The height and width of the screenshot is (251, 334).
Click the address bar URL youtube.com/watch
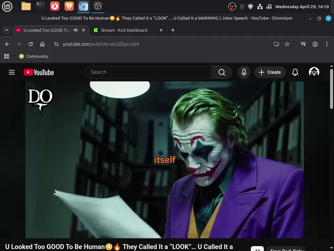tap(101, 44)
